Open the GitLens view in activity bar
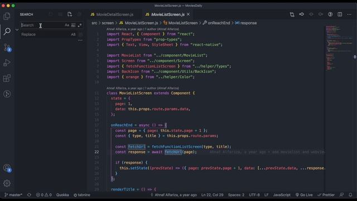357x201 pixels. 7,94
